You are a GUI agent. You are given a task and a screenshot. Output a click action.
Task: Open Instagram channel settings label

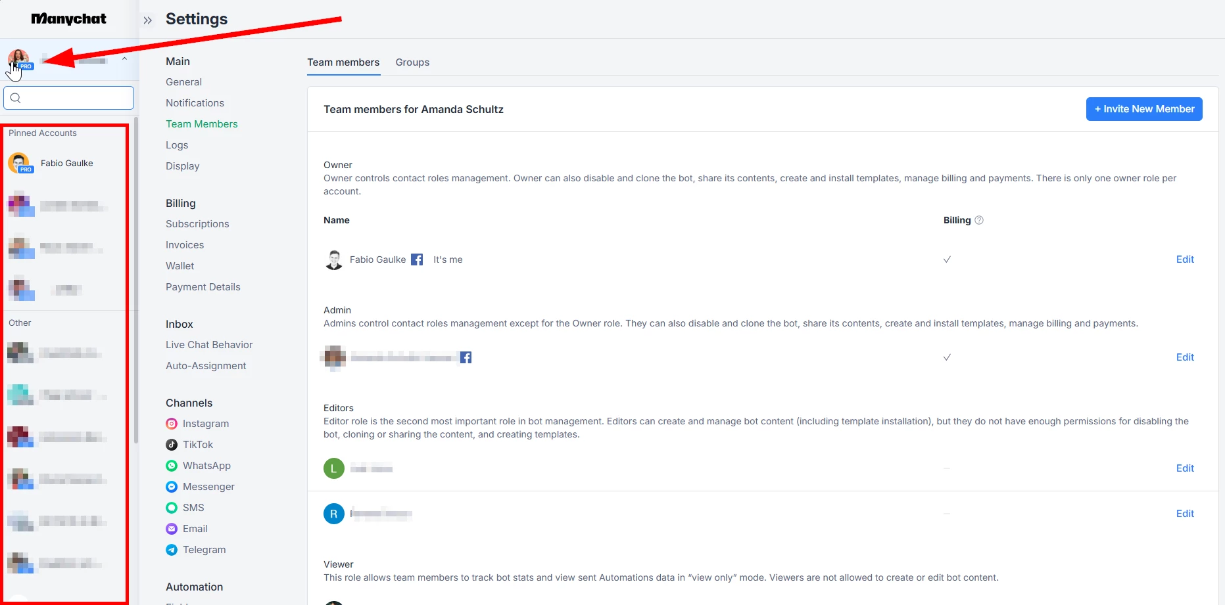[x=206, y=424]
